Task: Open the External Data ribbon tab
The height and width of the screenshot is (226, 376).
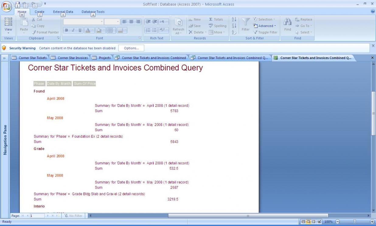Action: [x=63, y=12]
